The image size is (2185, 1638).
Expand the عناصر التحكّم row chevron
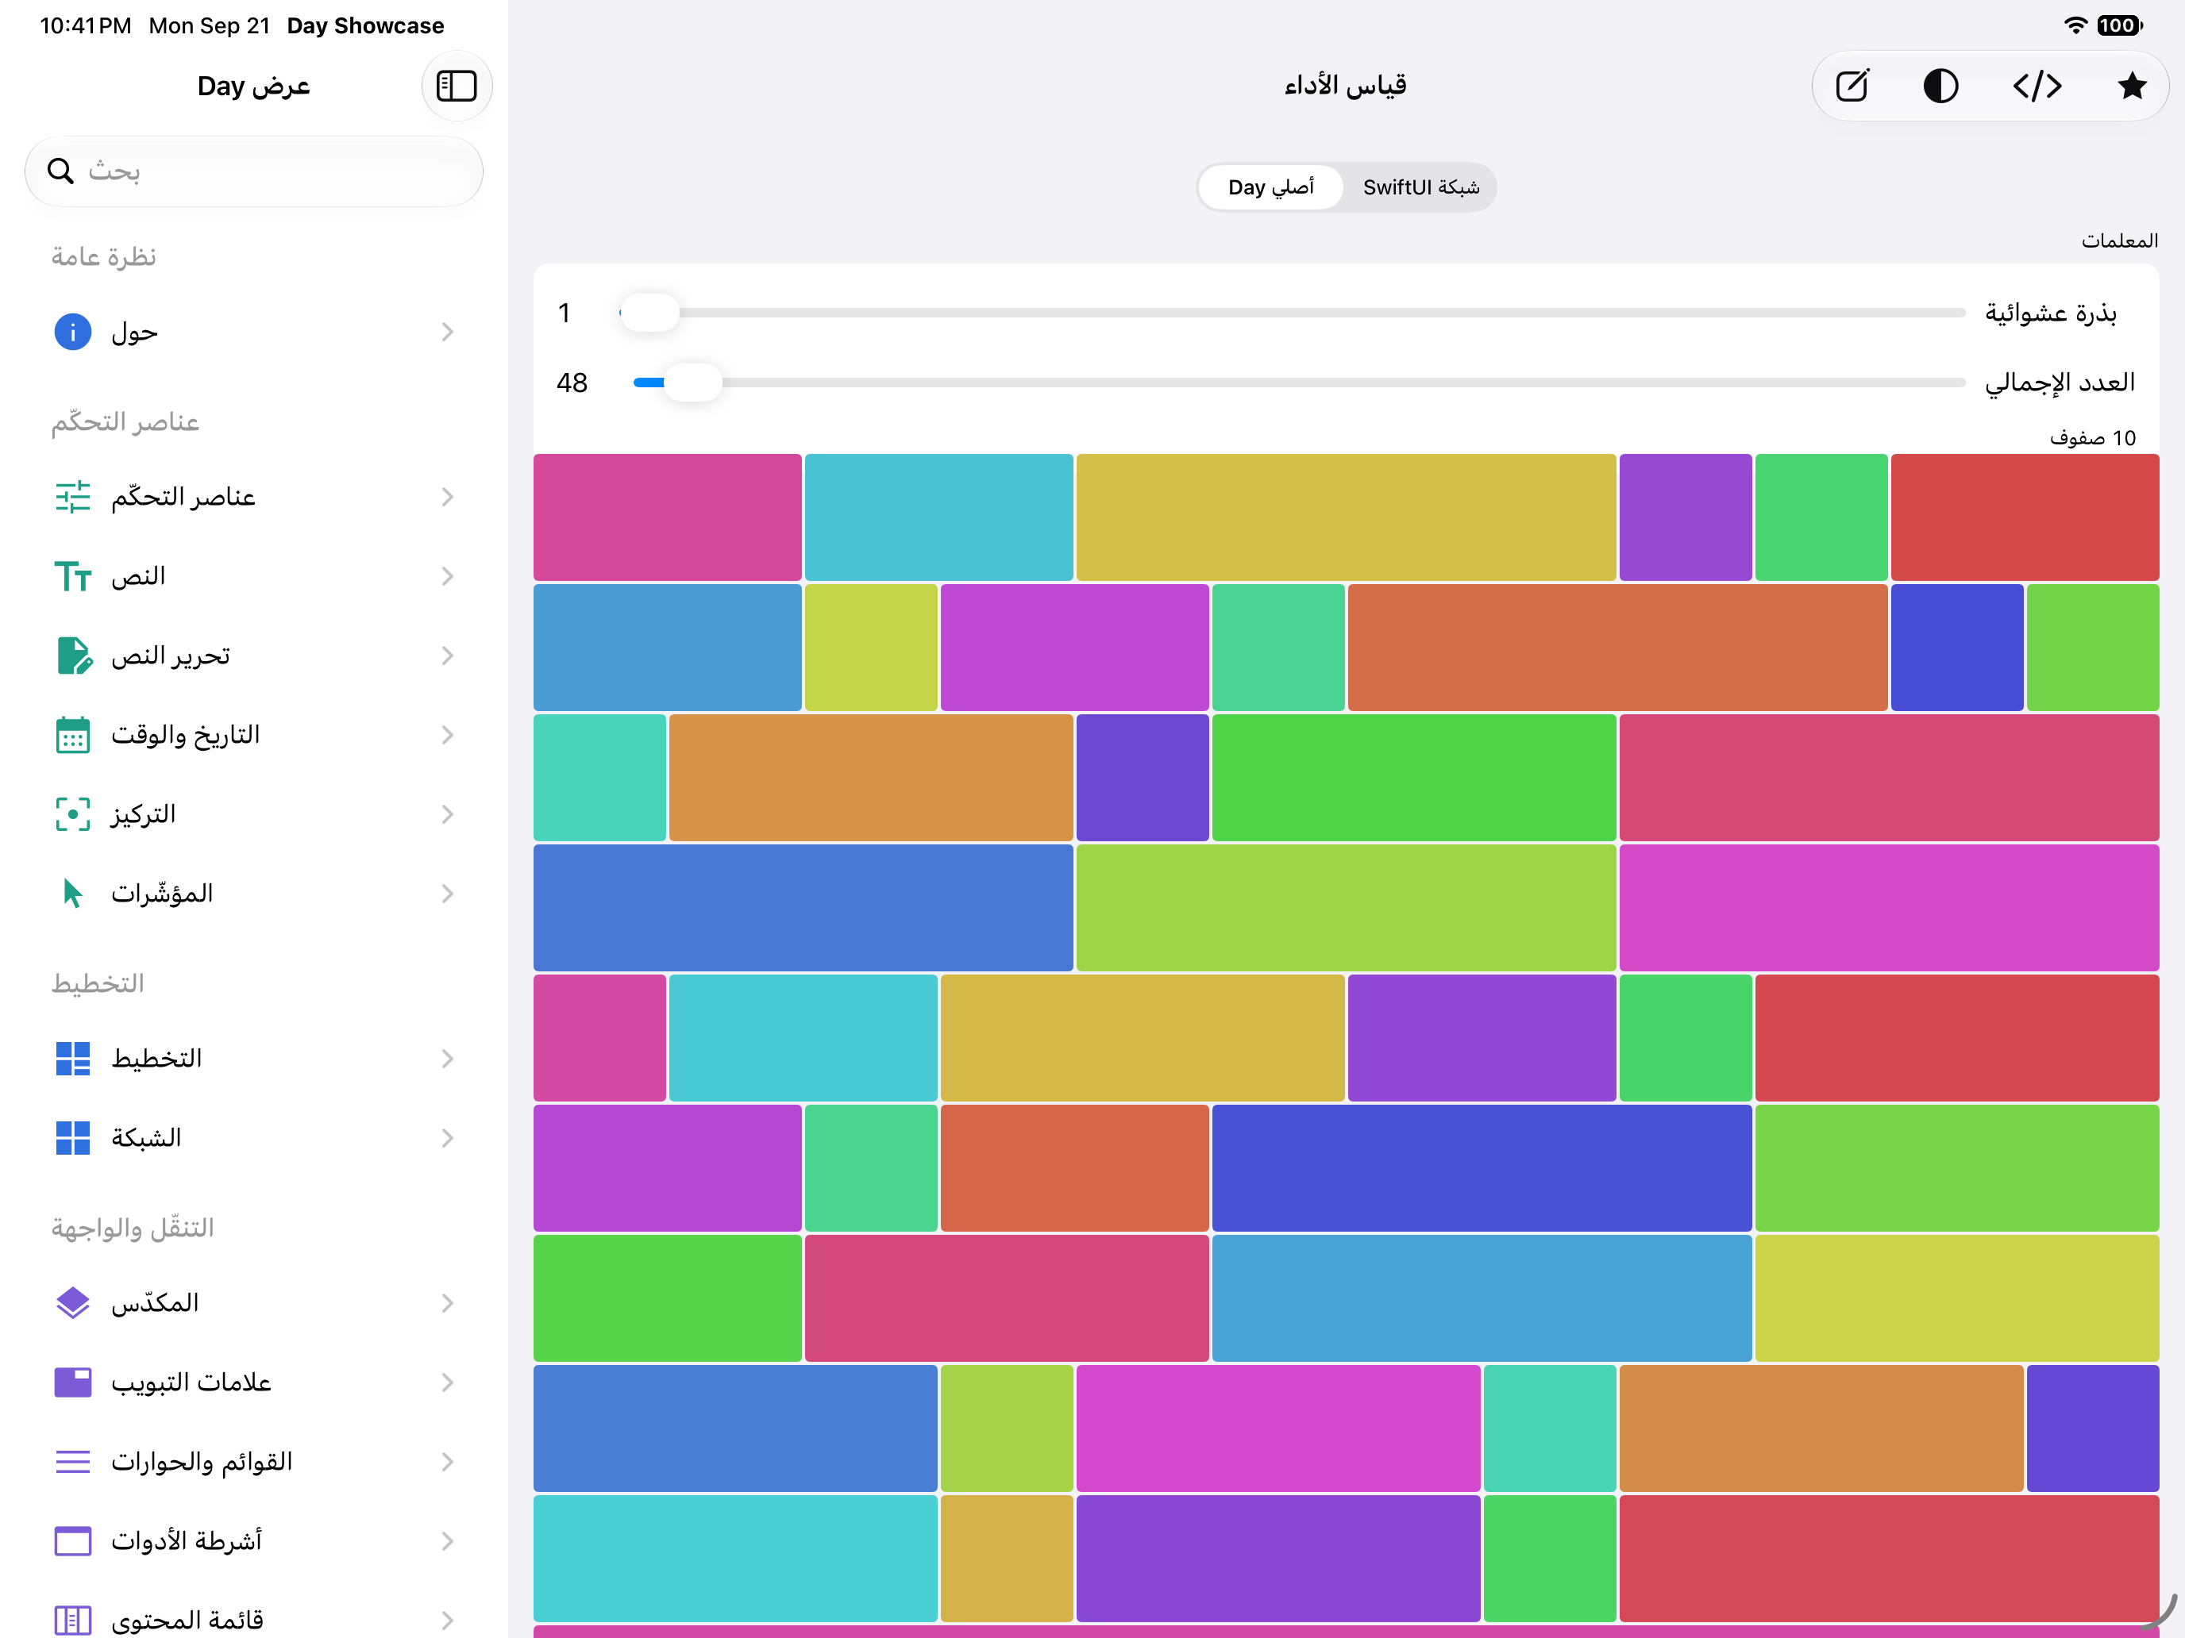pos(448,497)
